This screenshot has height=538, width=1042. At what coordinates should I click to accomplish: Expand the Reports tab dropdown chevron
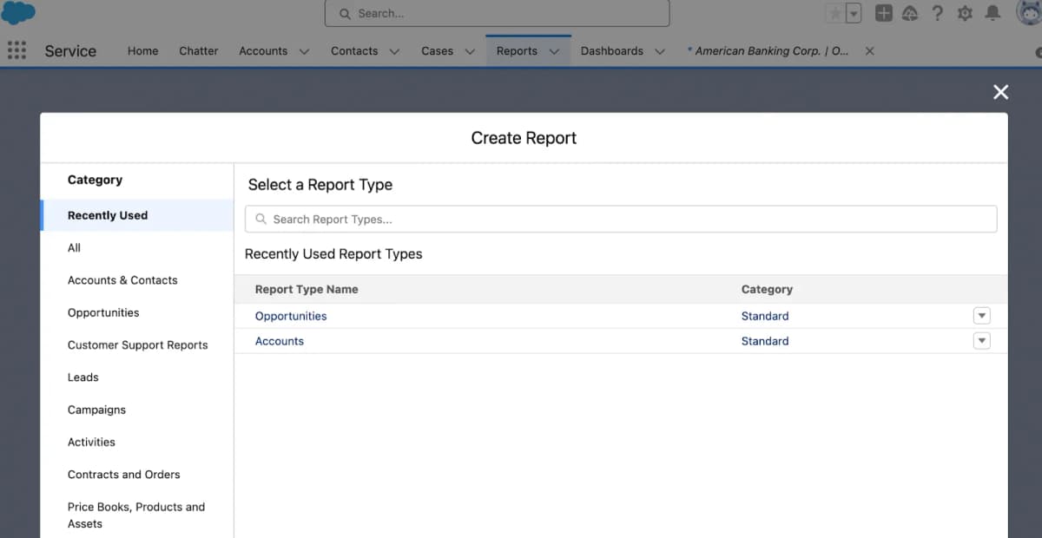coord(554,51)
